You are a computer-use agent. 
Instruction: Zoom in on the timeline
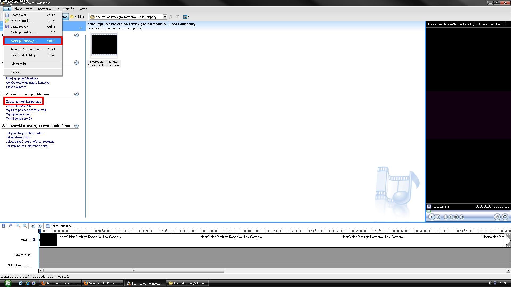point(18,226)
